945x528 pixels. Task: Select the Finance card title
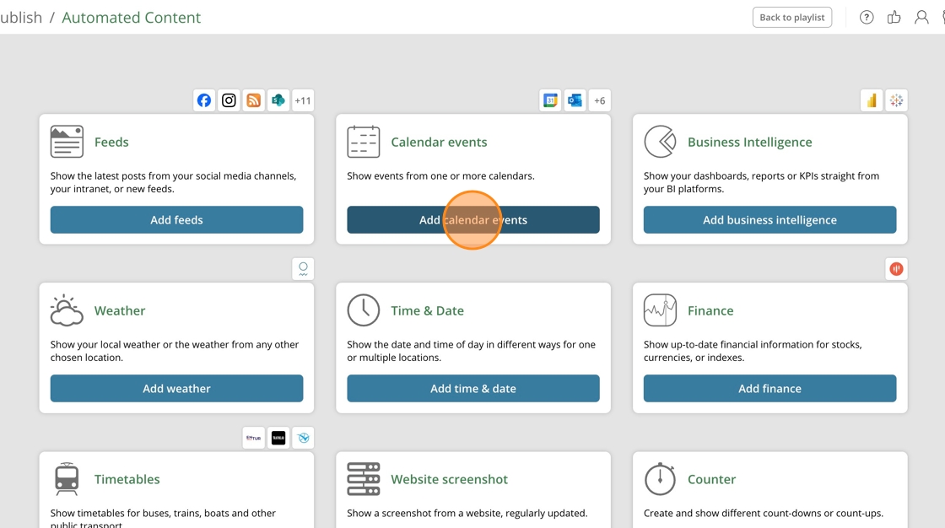710,311
